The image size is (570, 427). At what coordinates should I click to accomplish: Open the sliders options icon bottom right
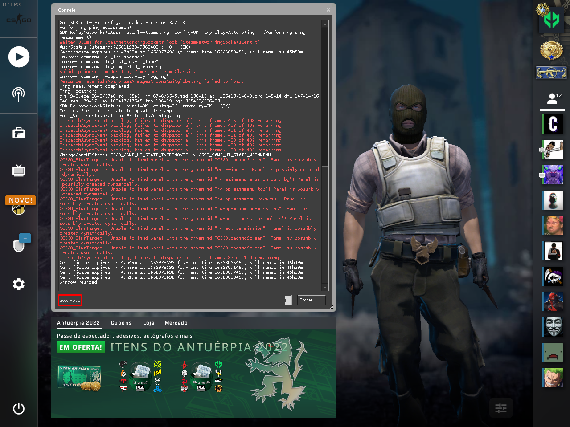(501, 408)
